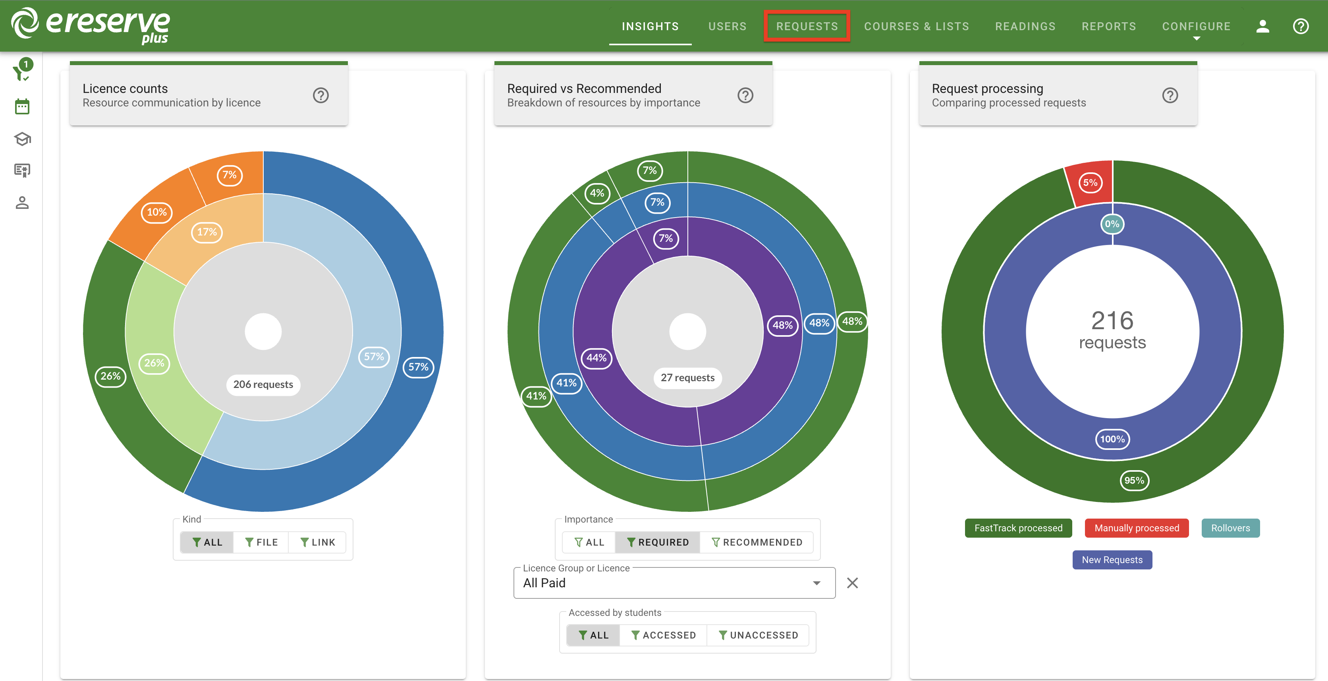The image size is (1328, 681).
Task: Open the REQUESTS tab
Action: pos(807,26)
